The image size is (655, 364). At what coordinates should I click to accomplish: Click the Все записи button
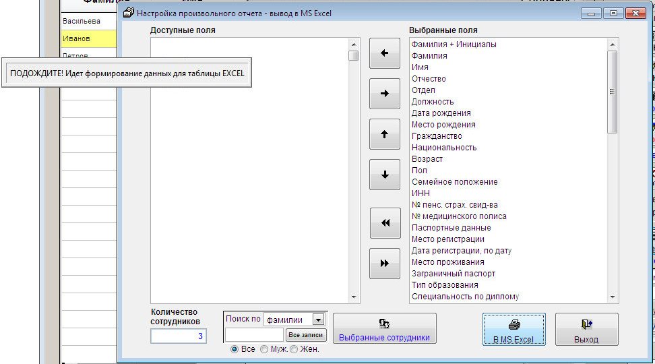306,335
